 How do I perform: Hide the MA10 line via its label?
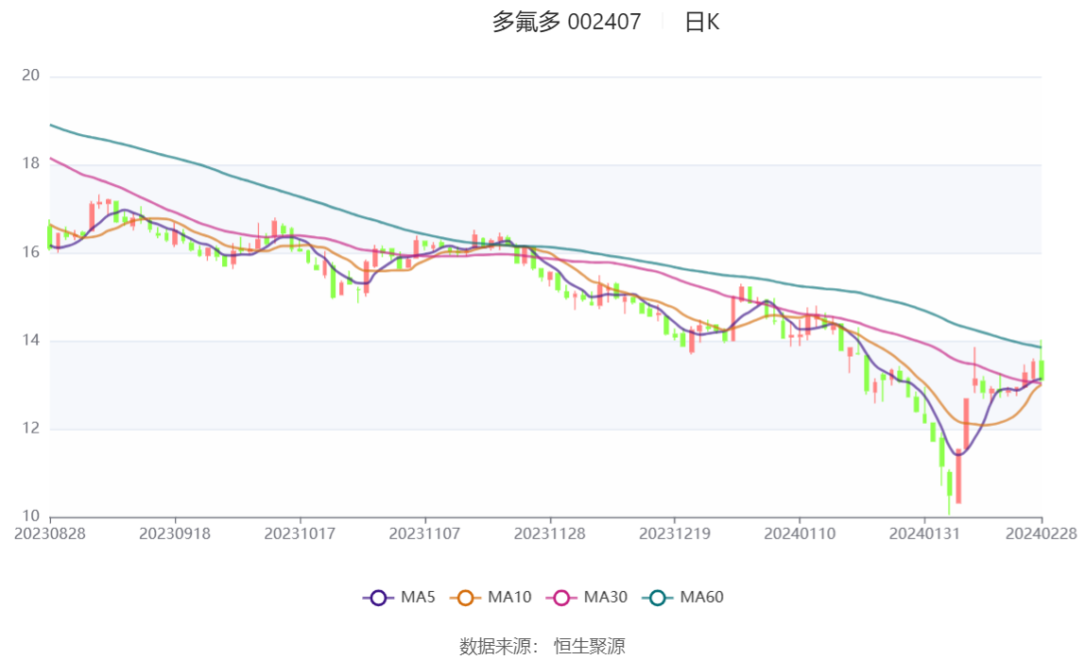[x=509, y=597]
